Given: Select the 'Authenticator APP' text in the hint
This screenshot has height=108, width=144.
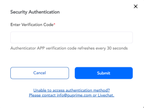Looking at the screenshot, I should [x=28, y=48].
